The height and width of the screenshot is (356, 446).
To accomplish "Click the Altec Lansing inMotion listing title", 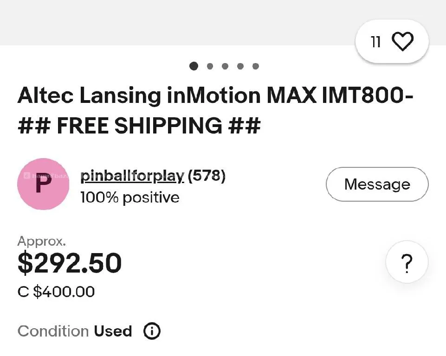I will [216, 110].
